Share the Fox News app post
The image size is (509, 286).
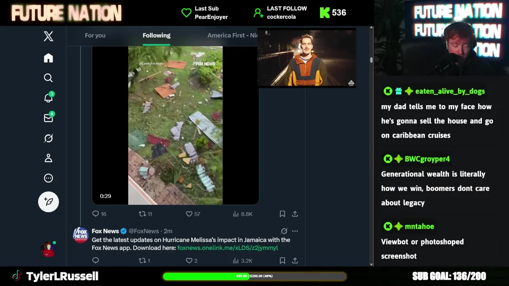[295, 261]
